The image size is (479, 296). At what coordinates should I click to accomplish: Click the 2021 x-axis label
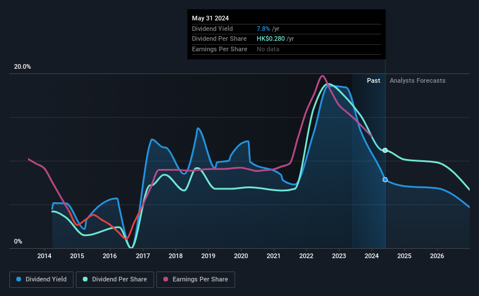[x=274, y=256]
